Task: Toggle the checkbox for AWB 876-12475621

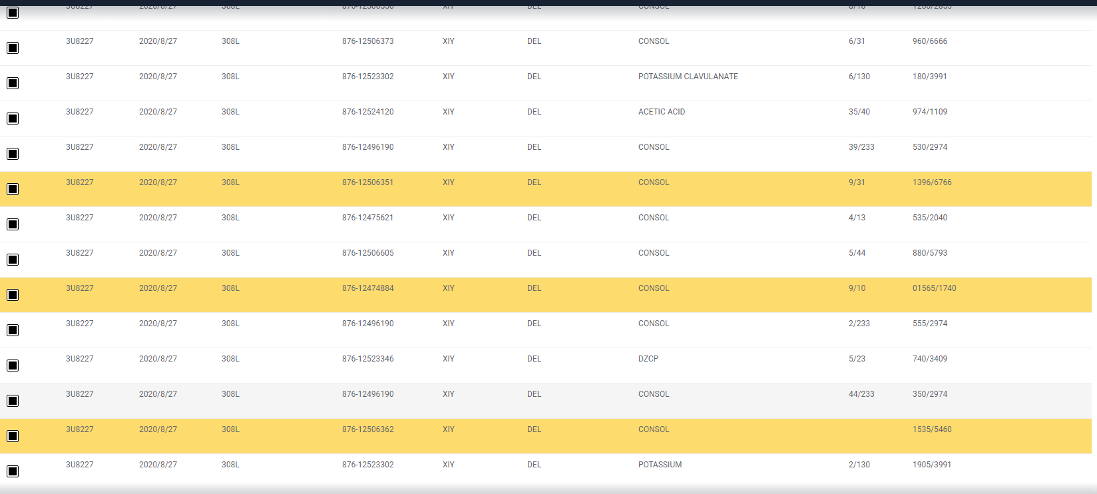Action: (x=13, y=224)
